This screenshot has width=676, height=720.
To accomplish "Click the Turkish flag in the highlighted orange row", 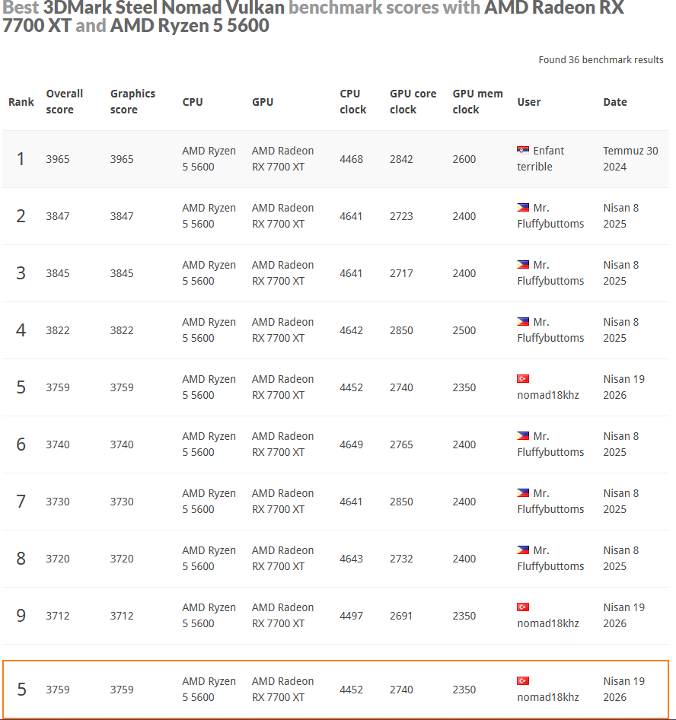I will [x=523, y=681].
